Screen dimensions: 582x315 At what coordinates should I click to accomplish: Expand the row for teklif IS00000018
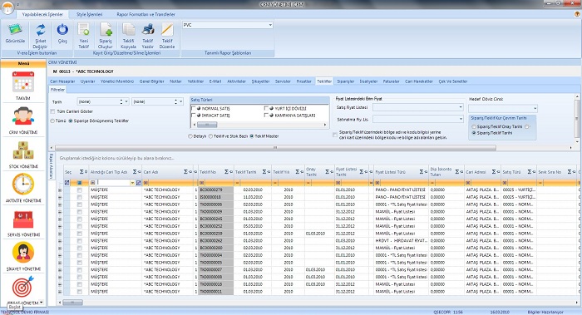pyautogui.click(x=60, y=197)
